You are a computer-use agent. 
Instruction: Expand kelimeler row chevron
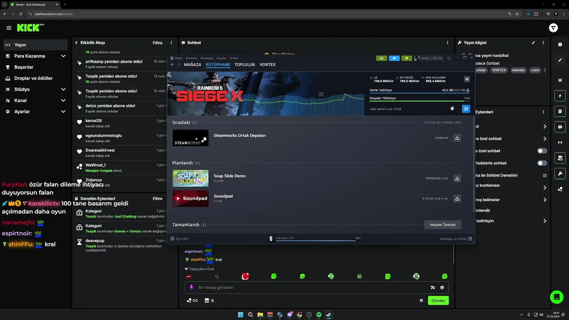pos(545,200)
